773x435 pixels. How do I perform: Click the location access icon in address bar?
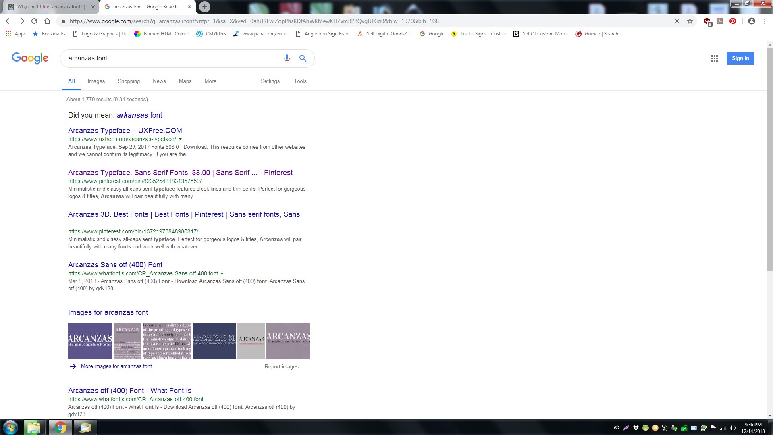[677, 21]
